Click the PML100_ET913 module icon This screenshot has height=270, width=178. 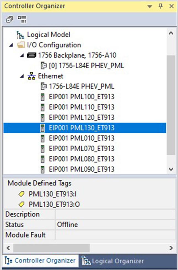42,97
